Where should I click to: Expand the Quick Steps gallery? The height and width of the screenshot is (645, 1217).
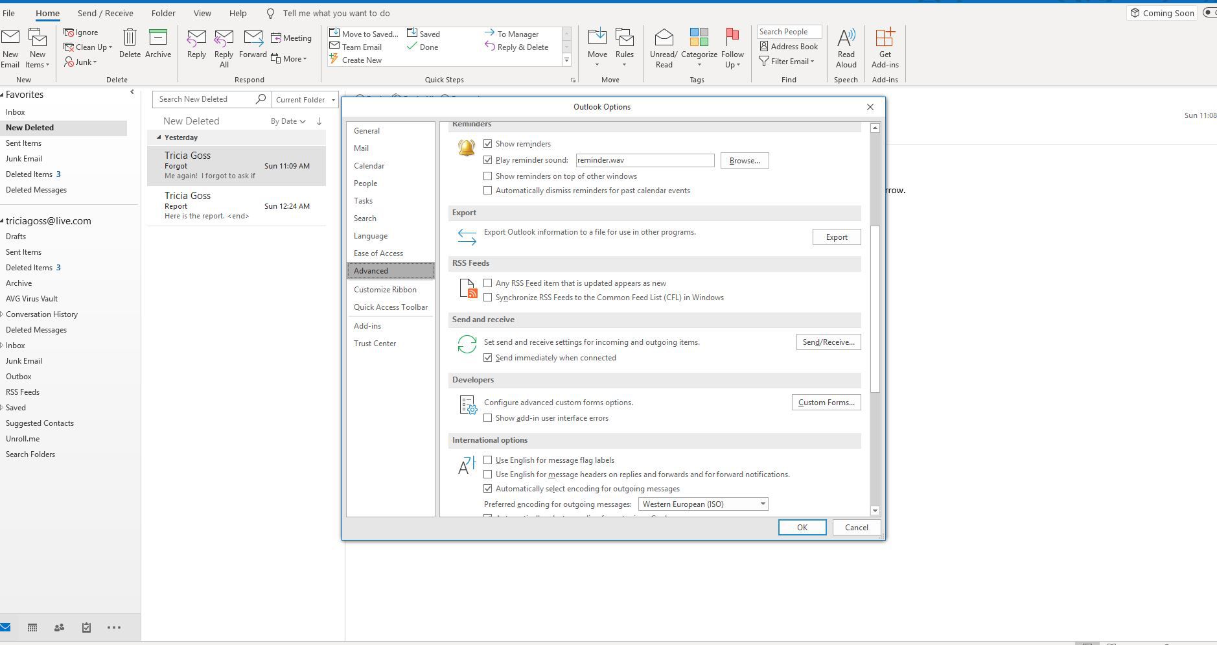(566, 60)
